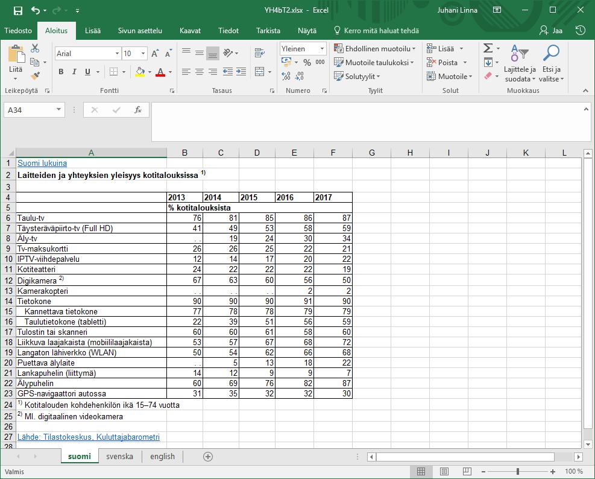Align text left
Viewport: 595px width, 479px height.
pyautogui.click(x=186, y=71)
